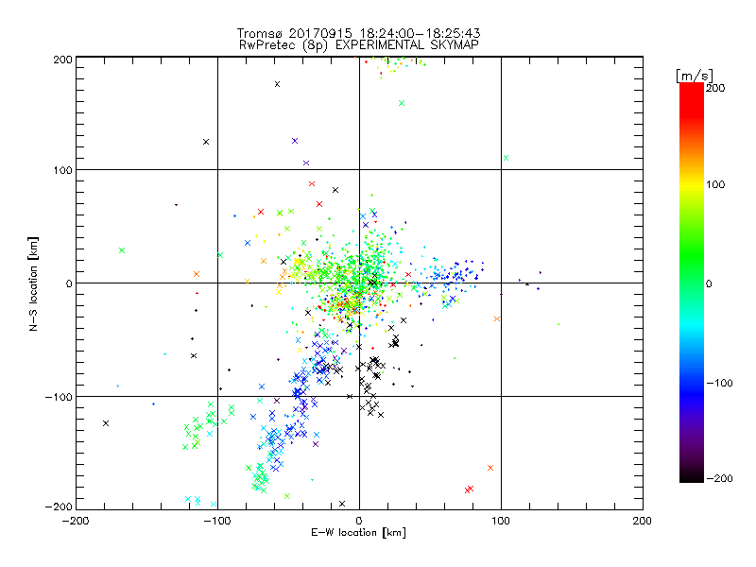
Task: Click the velocity color scale bar
Action: pyautogui.click(x=692, y=283)
